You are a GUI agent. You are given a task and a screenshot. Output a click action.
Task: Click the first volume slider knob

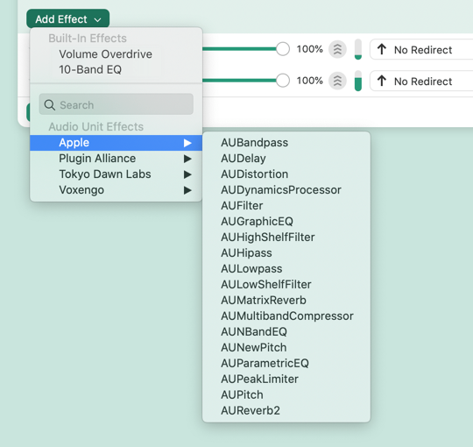click(x=283, y=49)
